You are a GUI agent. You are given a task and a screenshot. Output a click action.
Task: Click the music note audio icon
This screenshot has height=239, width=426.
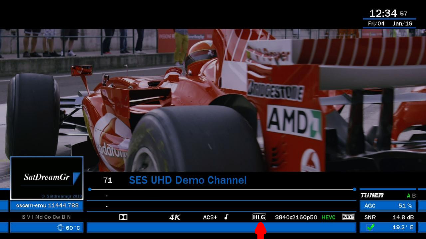(x=226, y=217)
